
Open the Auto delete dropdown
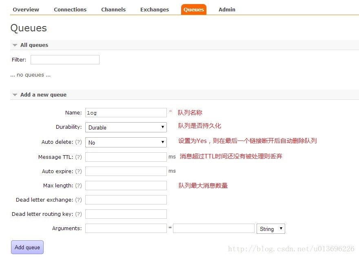pyautogui.click(x=126, y=143)
